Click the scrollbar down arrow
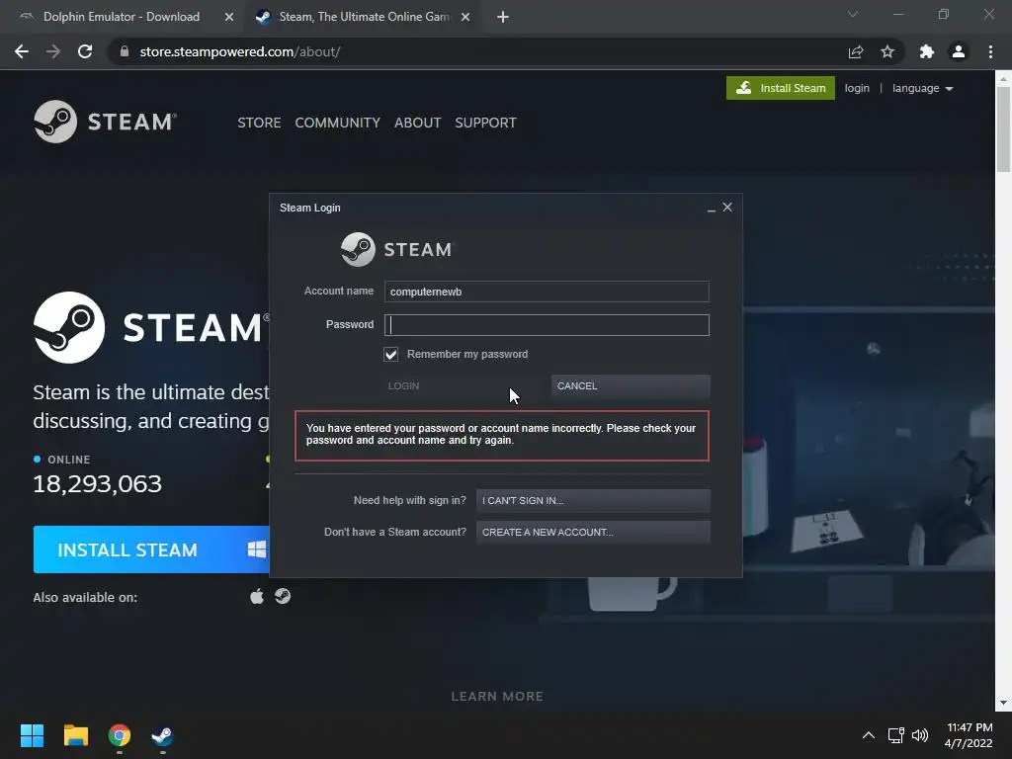This screenshot has height=759, width=1012. click(1003, 703)
